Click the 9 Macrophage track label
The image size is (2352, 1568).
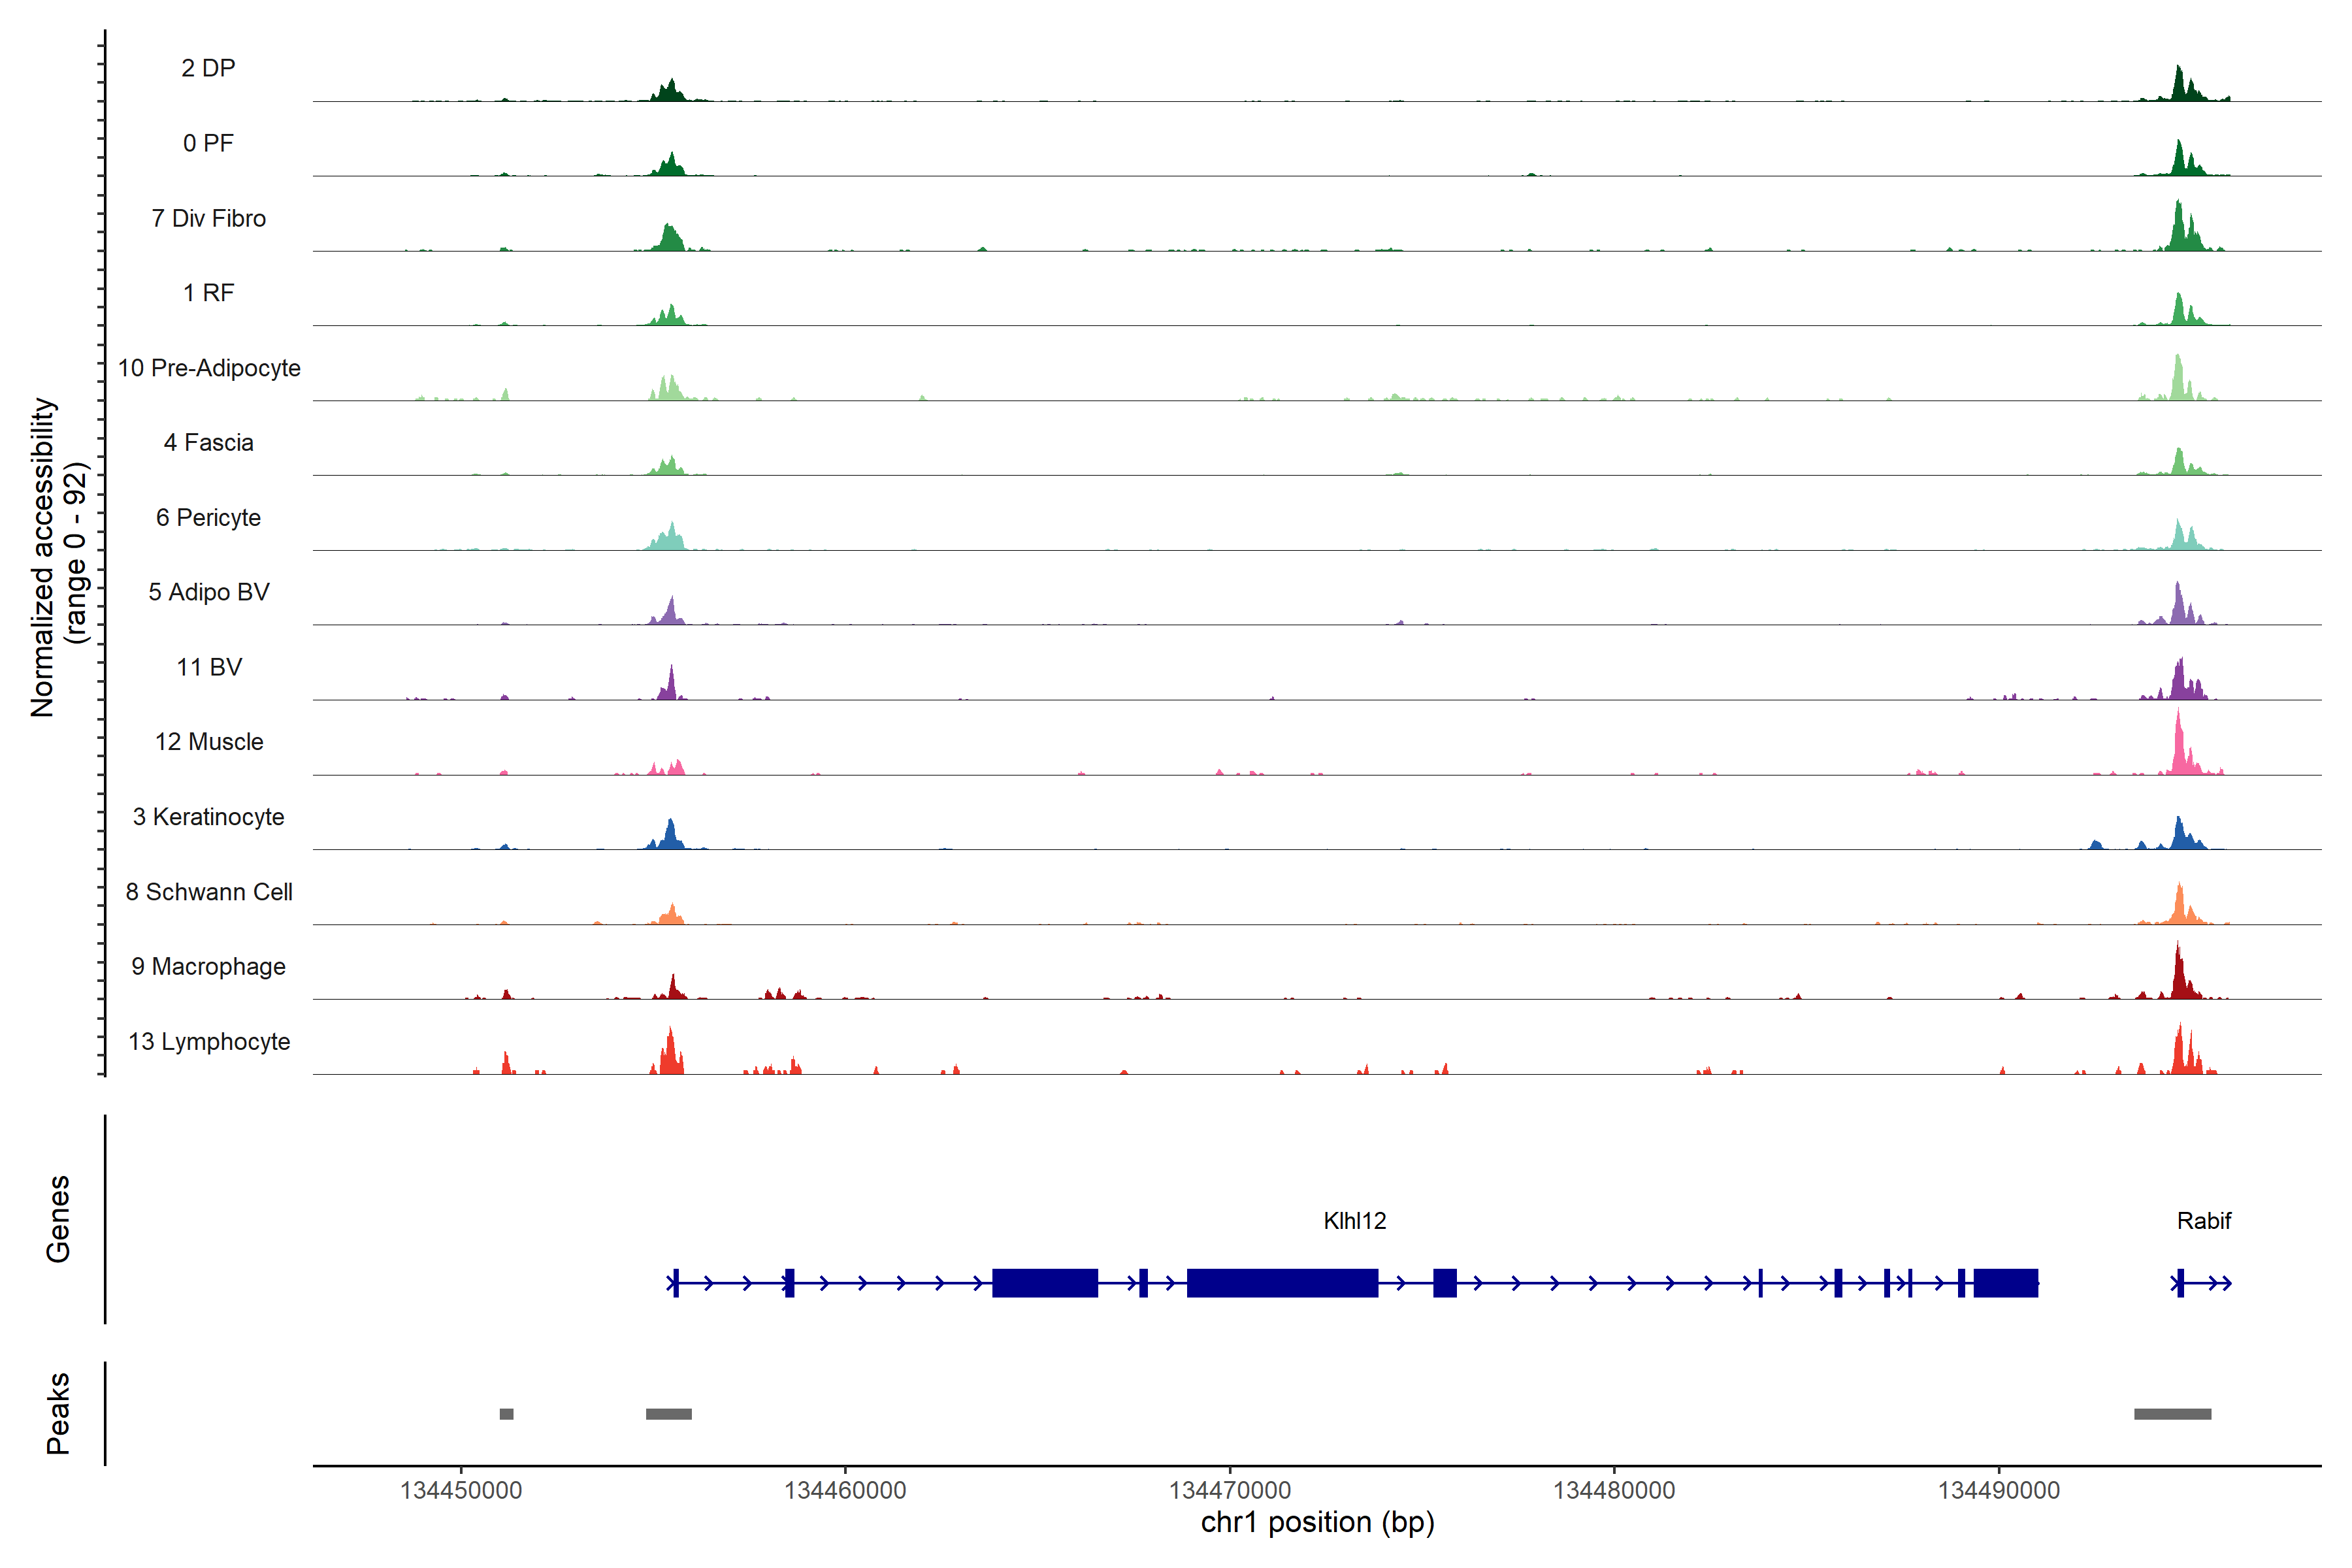(208, 966)
